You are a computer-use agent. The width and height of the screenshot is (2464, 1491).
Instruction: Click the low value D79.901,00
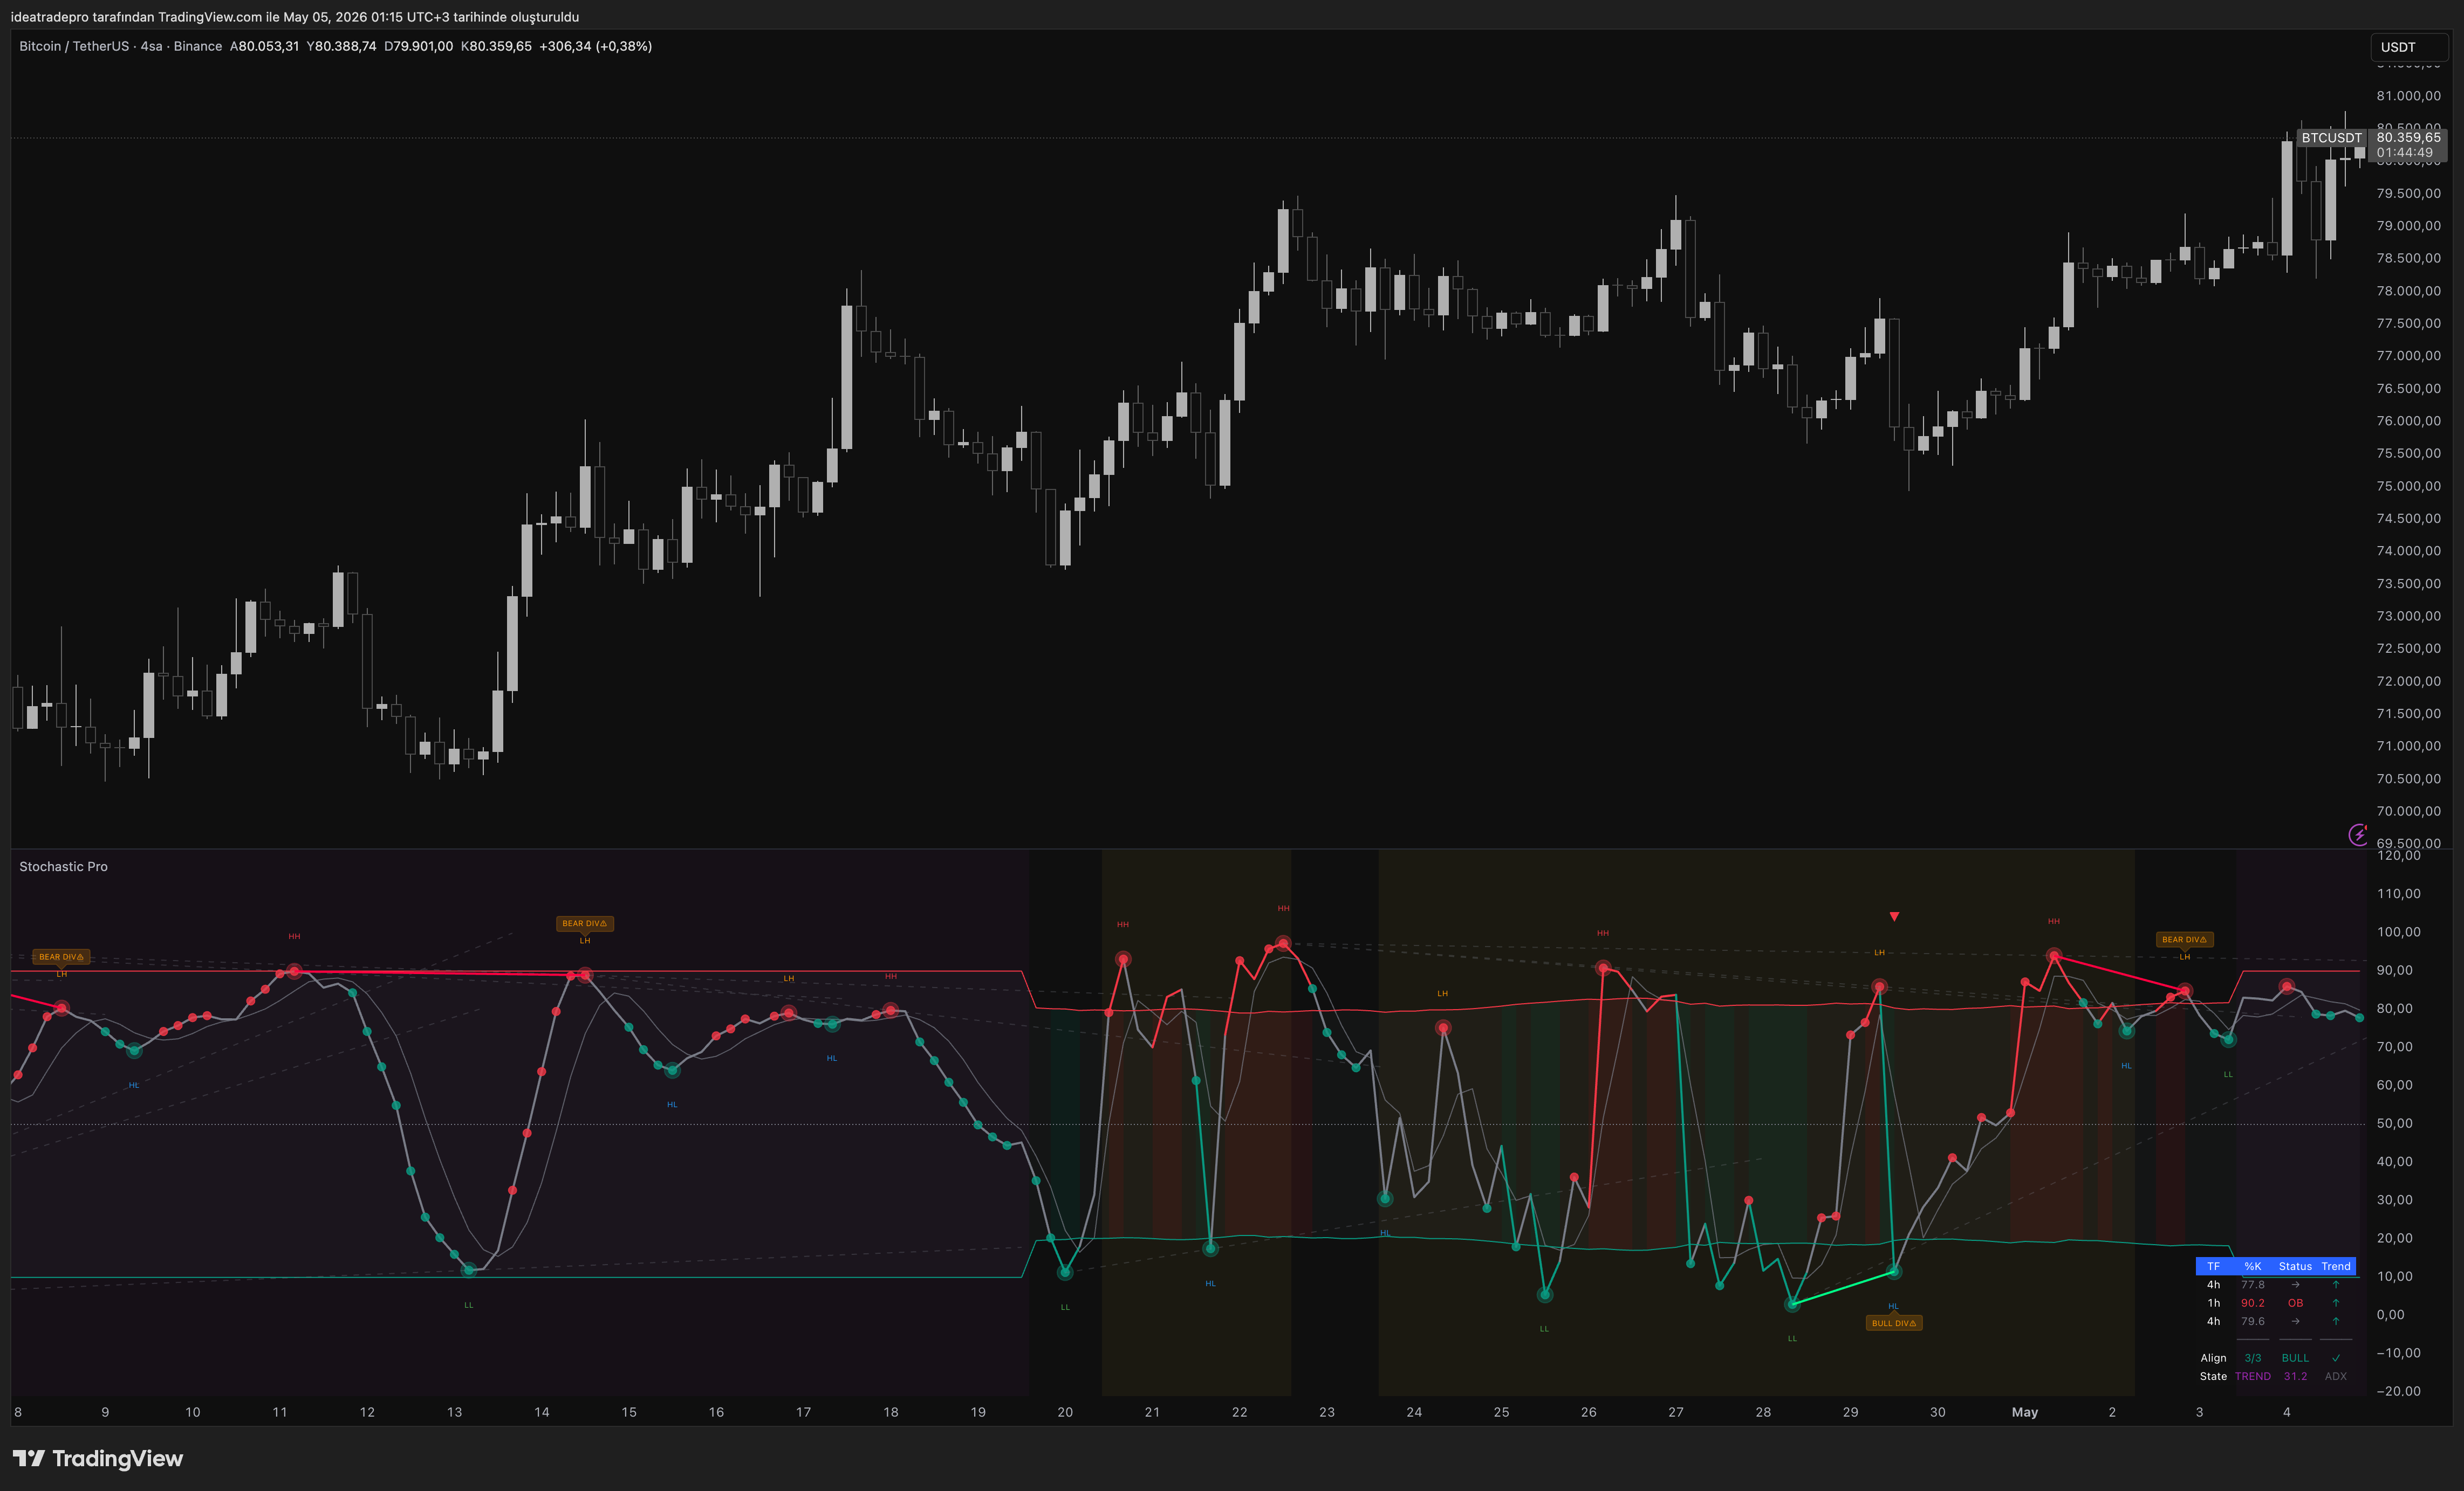pos(418,46)
